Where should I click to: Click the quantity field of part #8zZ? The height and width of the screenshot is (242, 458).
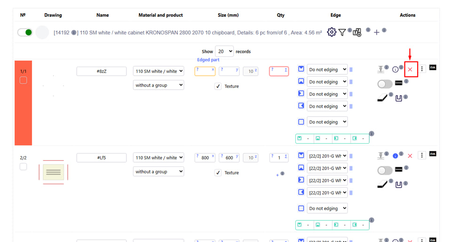[x=279, y=71]
